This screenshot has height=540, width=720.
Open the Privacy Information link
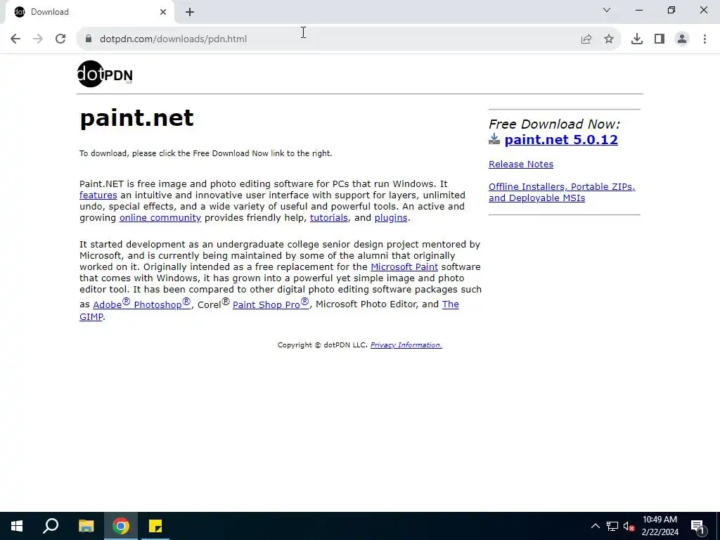[x=406, y=345]
